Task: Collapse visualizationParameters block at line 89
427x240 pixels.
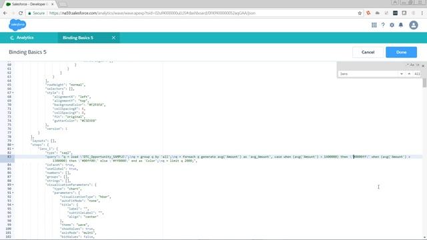Action: [13, 185]
